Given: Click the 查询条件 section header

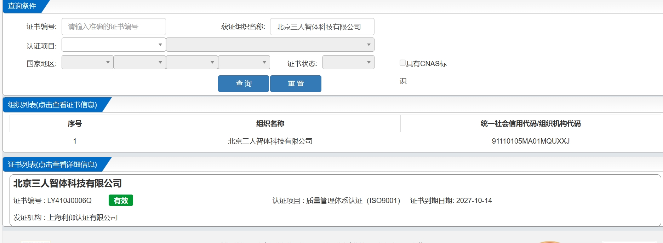Looking at the screenshot, I should (22, 6).
